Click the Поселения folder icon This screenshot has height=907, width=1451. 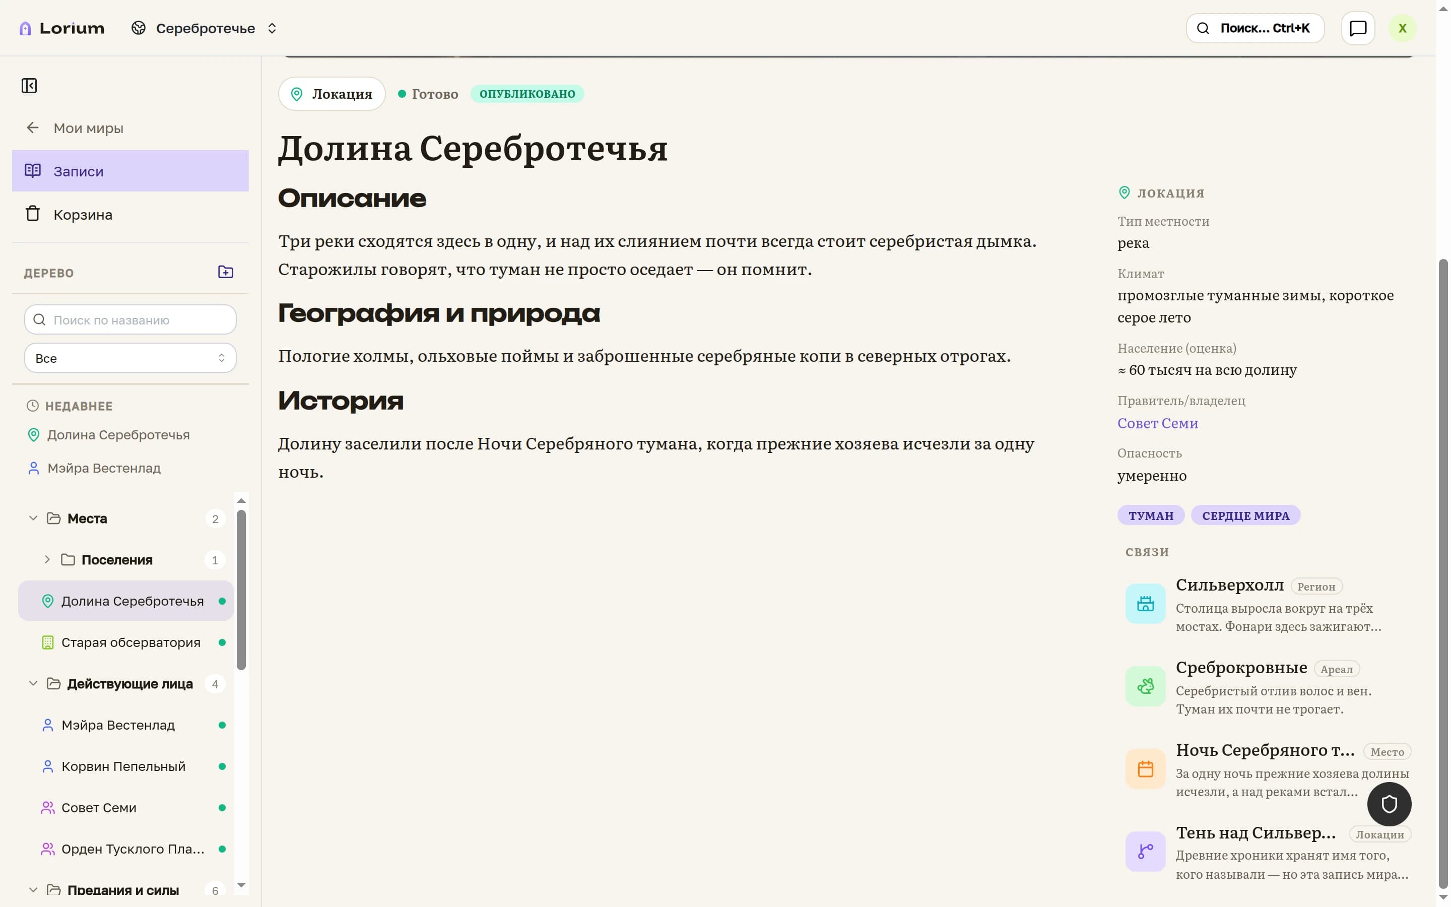click(x=68, y=560)
